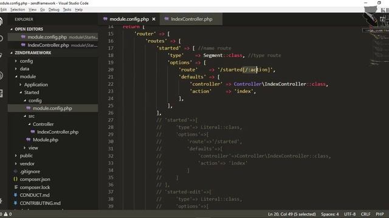Expand the view folder
The width and height of the screenshot is (389, 218).
[x=24, y=148]
